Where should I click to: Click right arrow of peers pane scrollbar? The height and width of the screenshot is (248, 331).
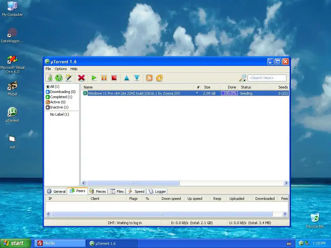(x=285, y=214)
